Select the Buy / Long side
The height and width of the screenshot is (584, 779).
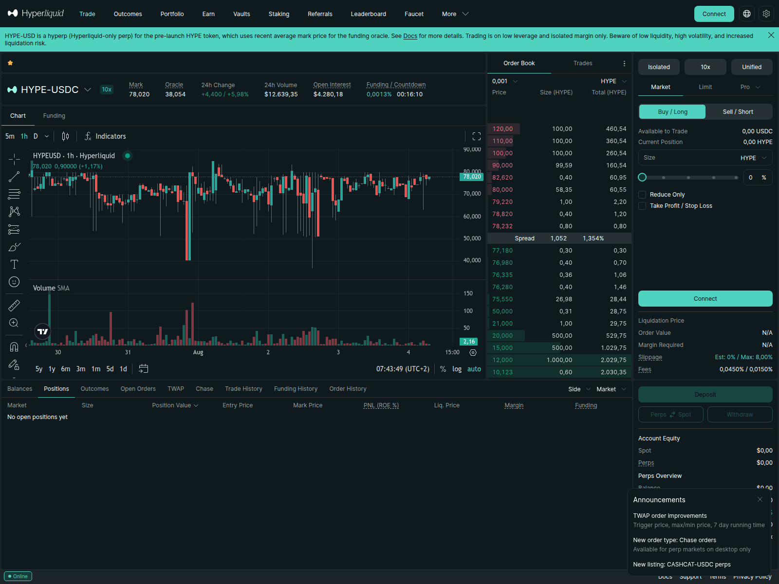[x=672, y=112]
